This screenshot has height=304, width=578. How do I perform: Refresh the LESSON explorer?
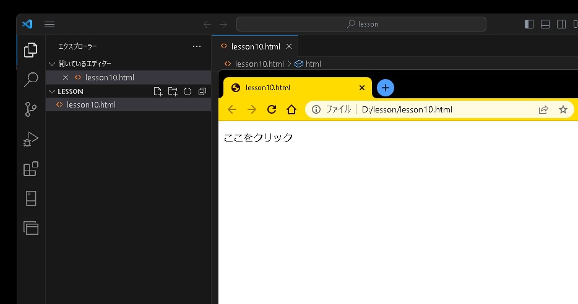click(188, 91)
